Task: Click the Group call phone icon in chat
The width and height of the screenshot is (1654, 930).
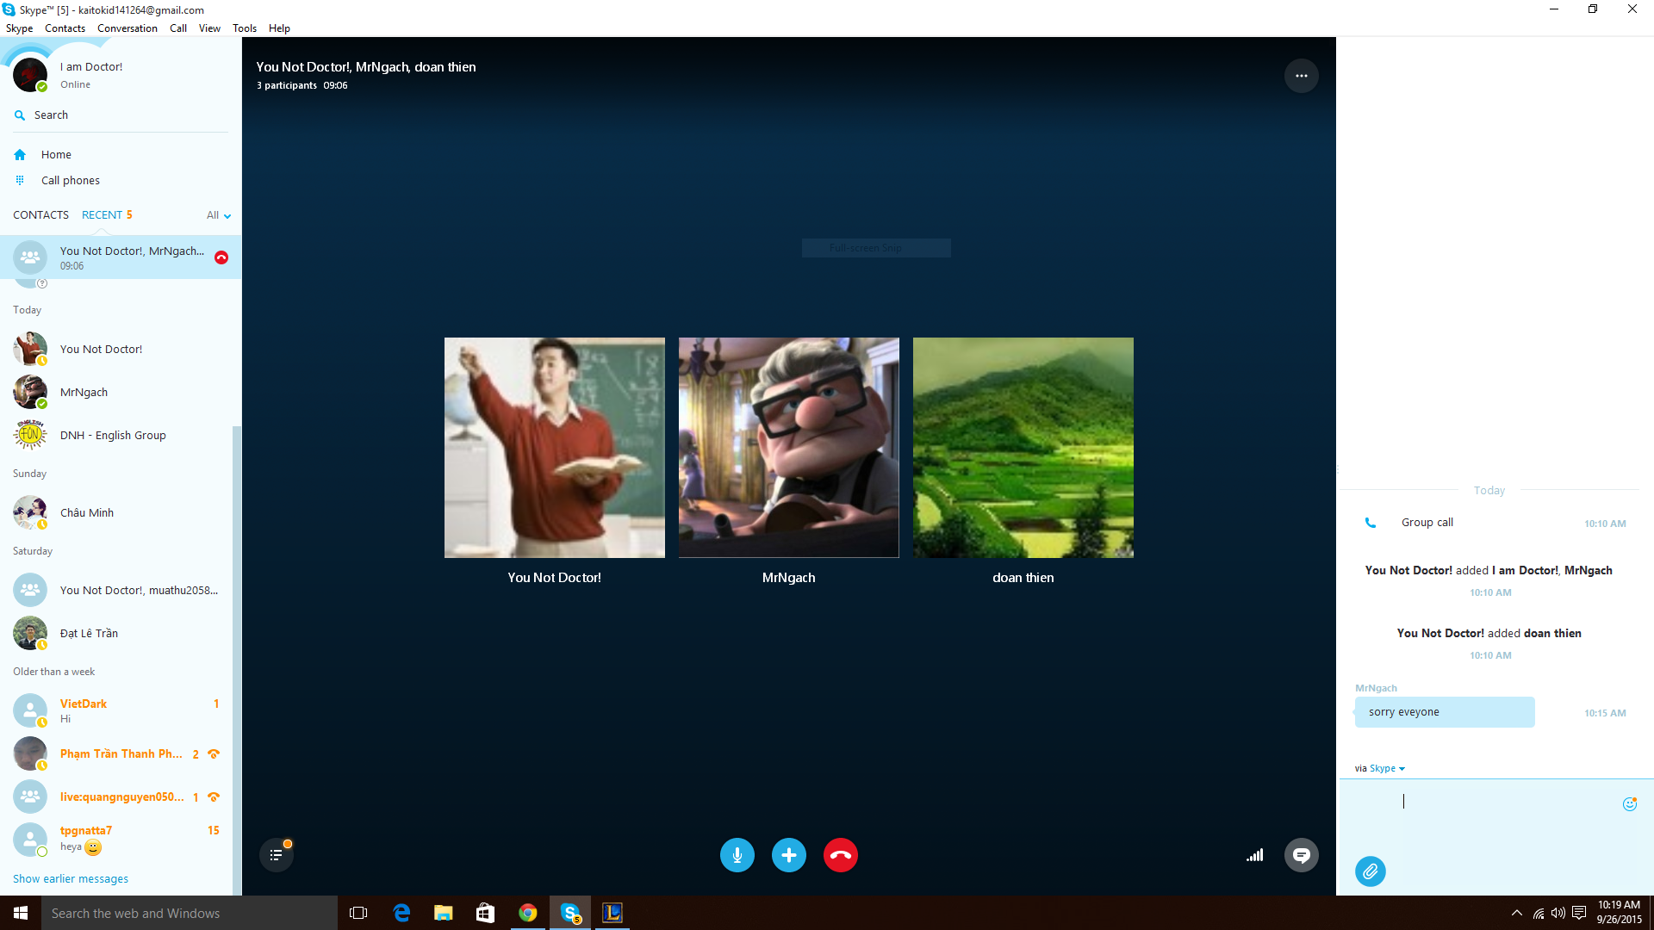Action: [x=1370, y=523]
